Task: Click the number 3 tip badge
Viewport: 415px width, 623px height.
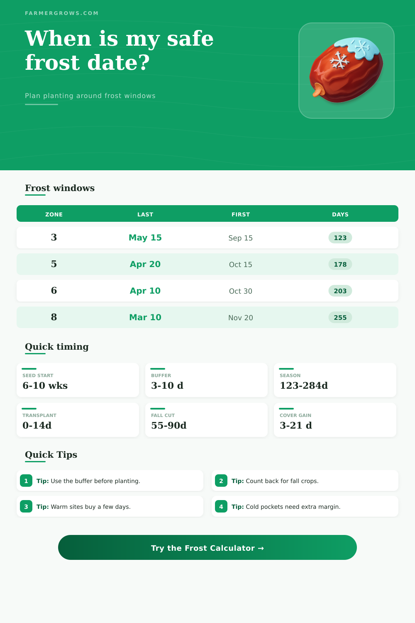Action: 26,506
